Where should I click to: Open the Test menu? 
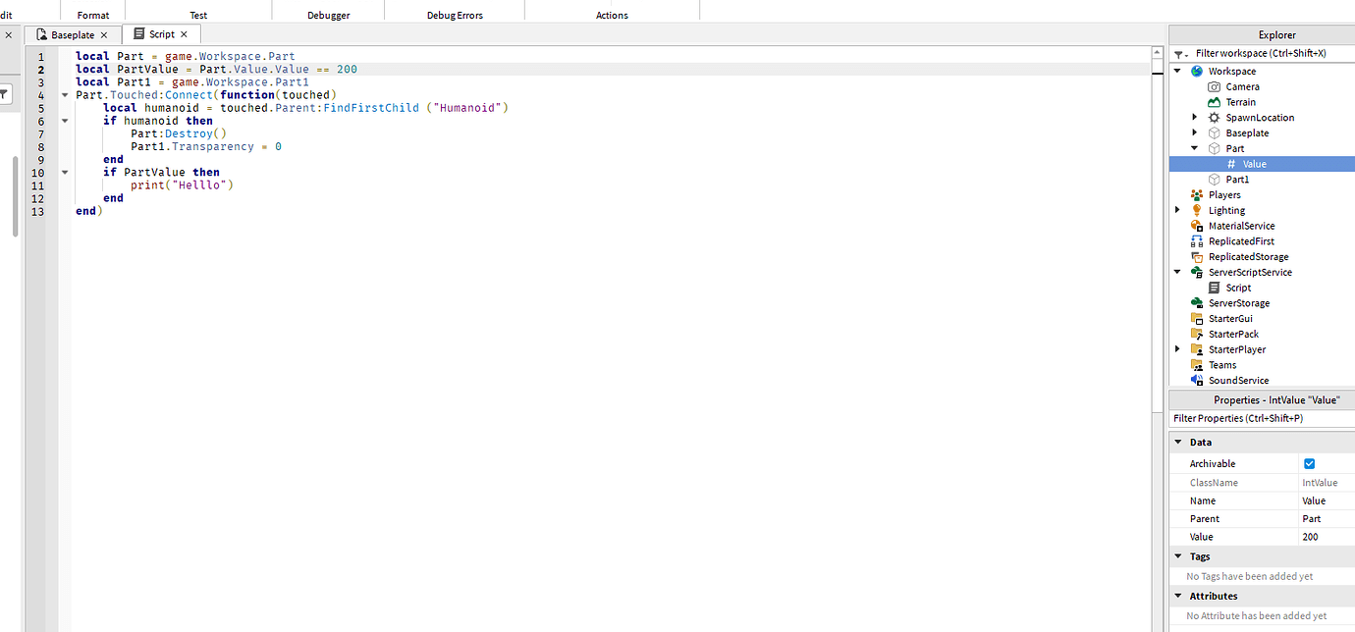pos(198,15)
